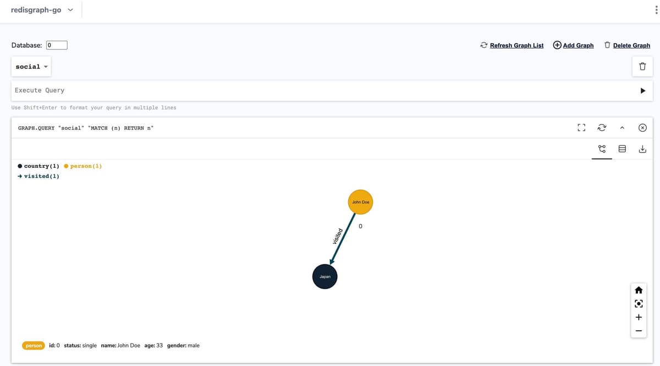The height and width of the screenshot is (366, 660).
Task: Close the query result card
Action: pyautogui.click(x=642, y=128)
